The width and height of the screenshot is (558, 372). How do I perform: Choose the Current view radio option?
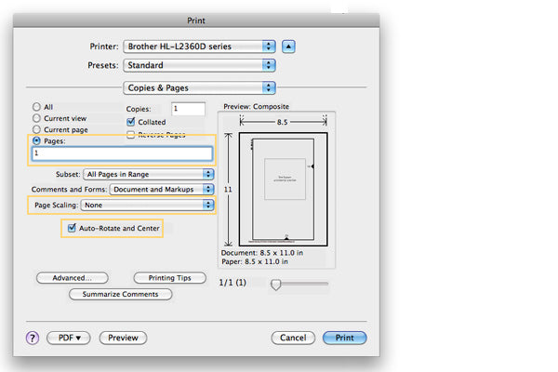[x=36, y=118]
